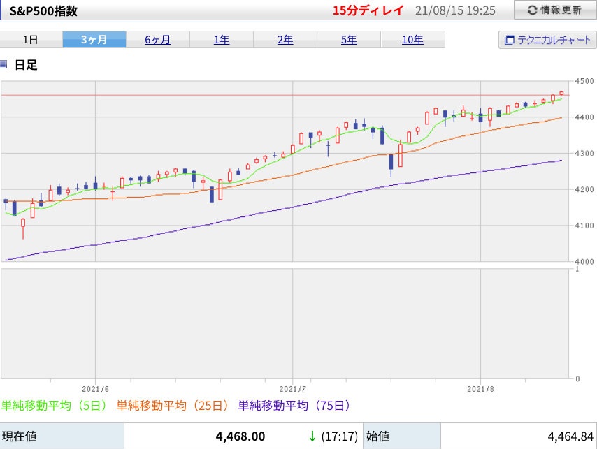Click the (17:17) time value
Screen dimensions: 597x449
point(339,436)
